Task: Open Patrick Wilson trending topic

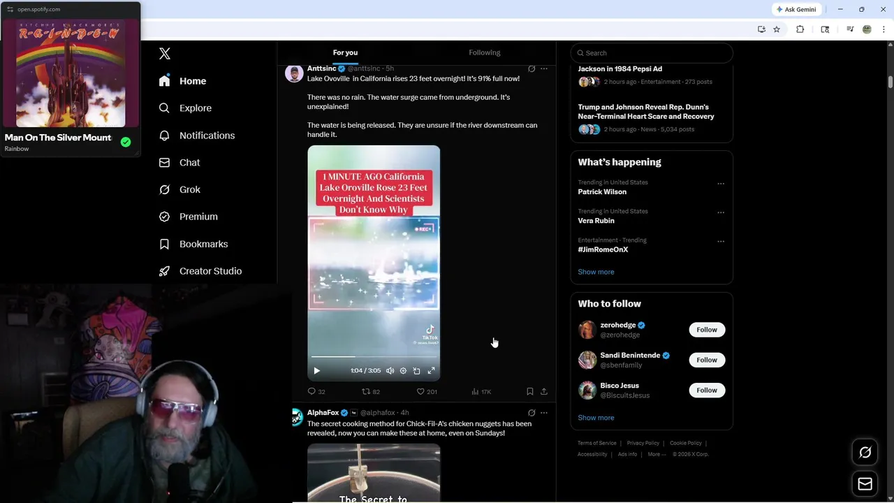Action: (602, 192)
